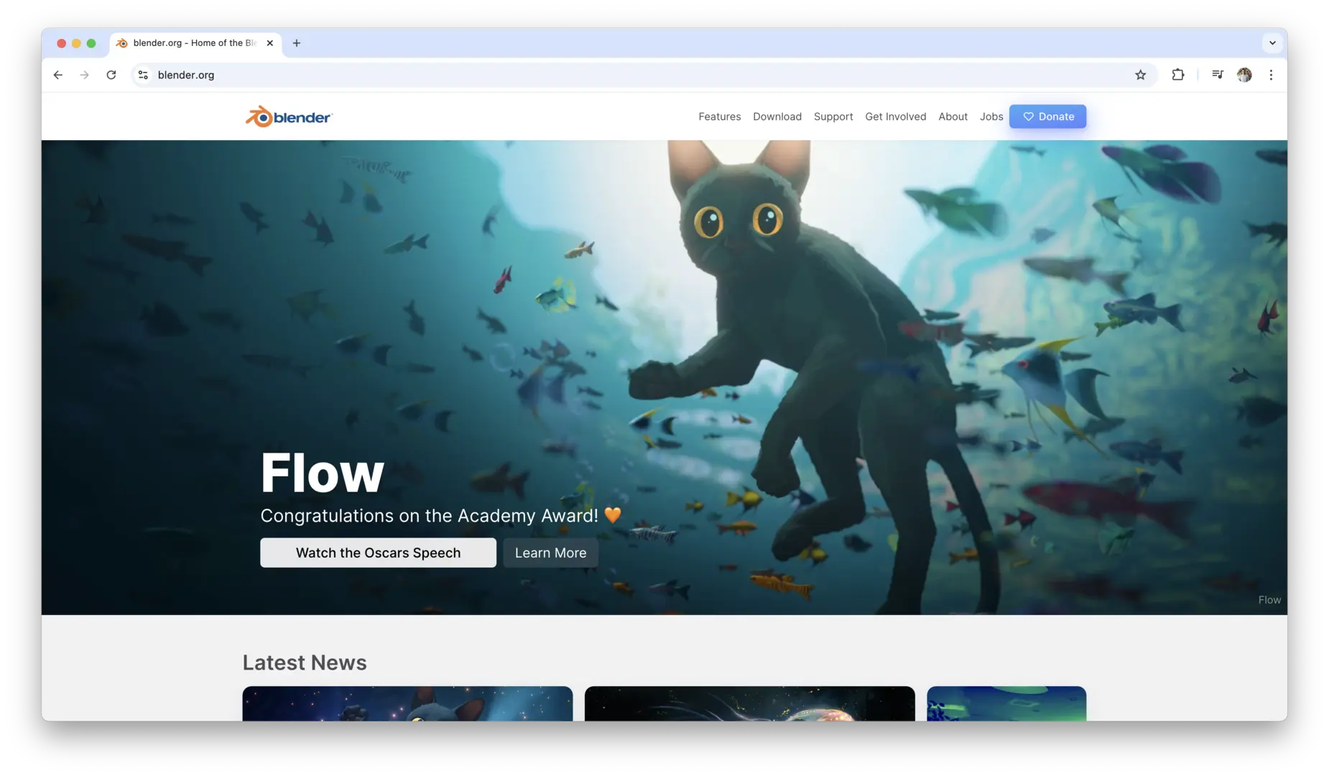Viewport: 1329px width, 776px height.
Task: Click the Latest News heading
Action: coord(305,662)
